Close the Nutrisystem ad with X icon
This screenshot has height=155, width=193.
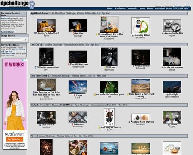click(x=26, y=60)
